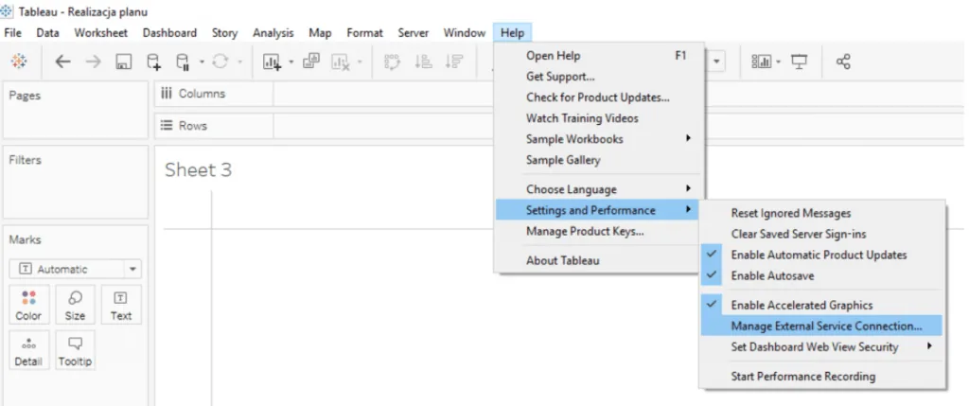
Task: Click the Show/Hide Cards toolbar icon
Action: tap(762, 62)
